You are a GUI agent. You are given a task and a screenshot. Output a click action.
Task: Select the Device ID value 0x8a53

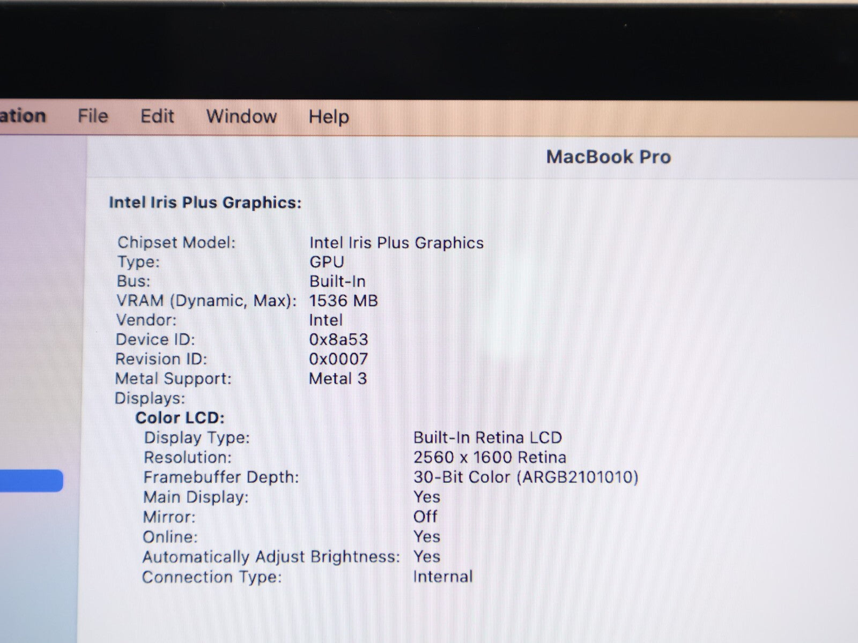pos(338,340)
